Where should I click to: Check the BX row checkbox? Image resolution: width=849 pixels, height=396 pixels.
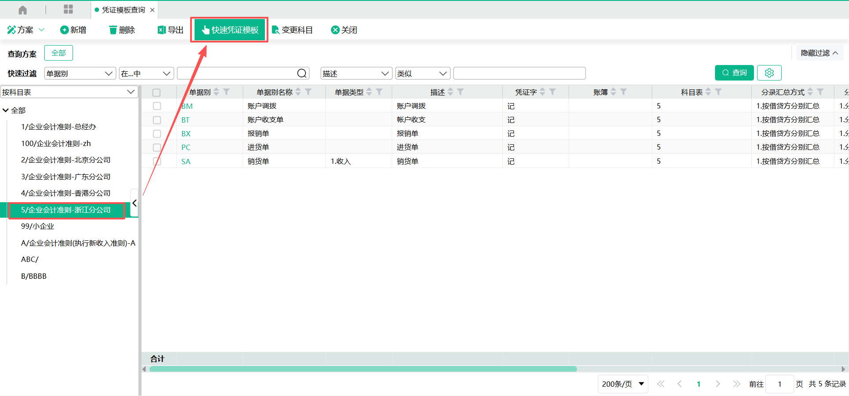tap(157, 134)
